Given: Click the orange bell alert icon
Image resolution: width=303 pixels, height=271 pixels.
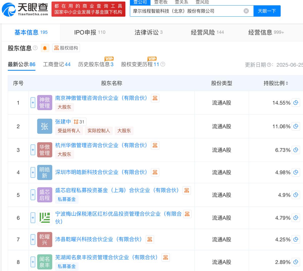Looking at the screenshot, I should (45, 48).
